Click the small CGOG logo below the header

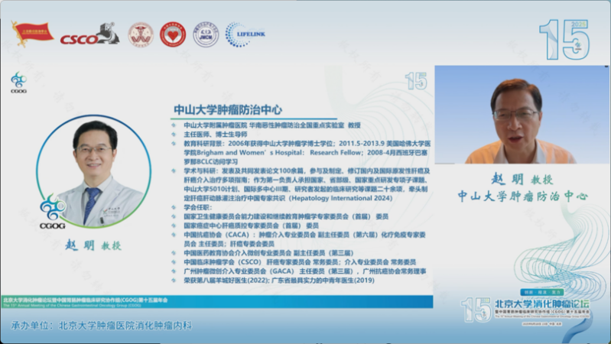[18, 82]
